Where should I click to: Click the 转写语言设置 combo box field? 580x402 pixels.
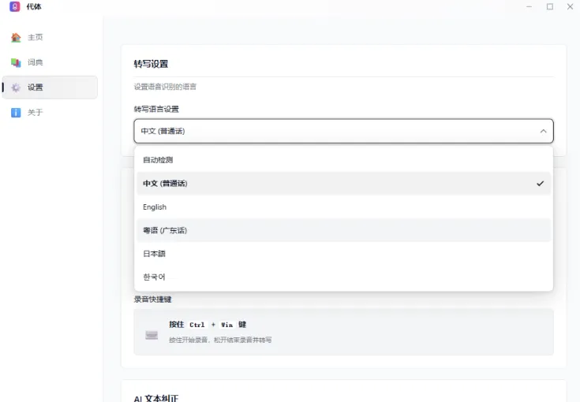coord(331,131)
